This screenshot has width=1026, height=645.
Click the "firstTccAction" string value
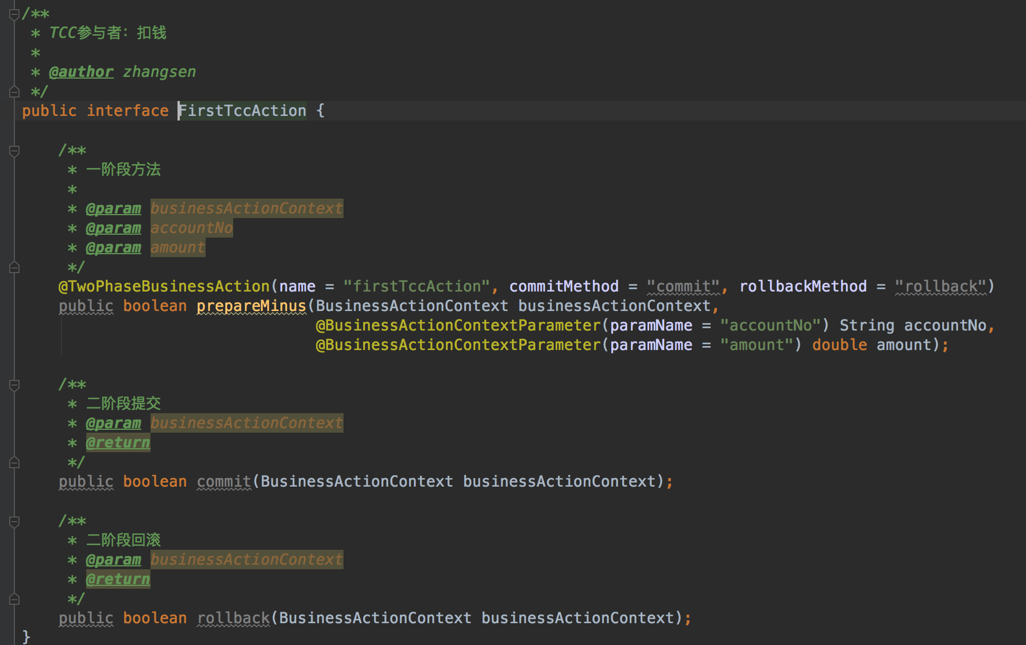[416, 286]
